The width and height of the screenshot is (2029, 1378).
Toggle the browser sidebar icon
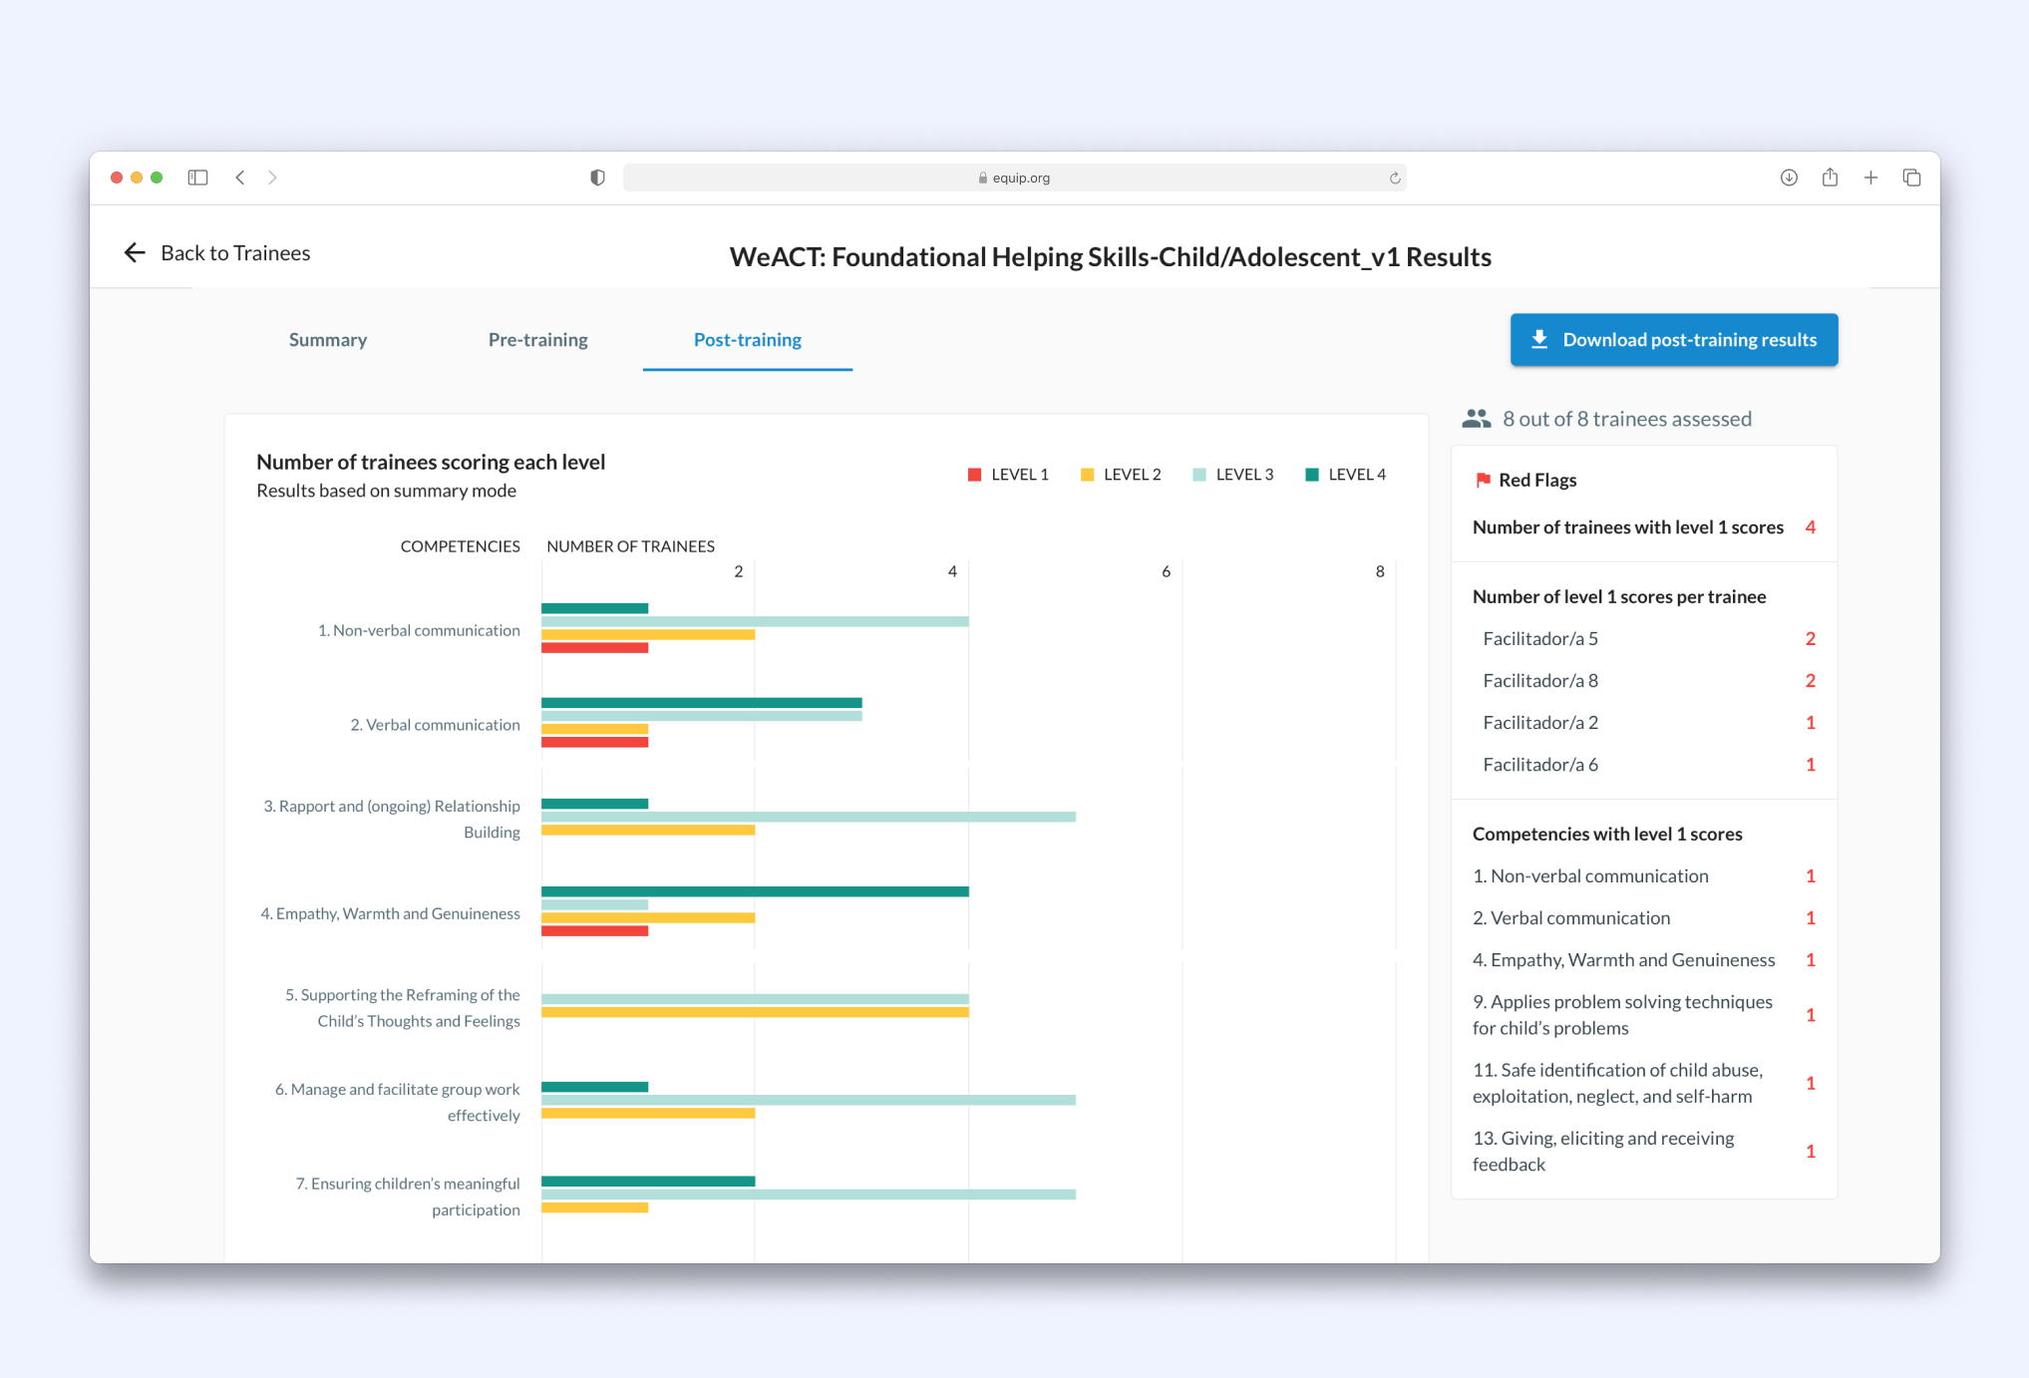(197, 177)
